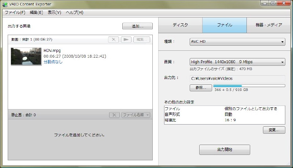Switch to the 機器・メディア tab

click(269, 25)
